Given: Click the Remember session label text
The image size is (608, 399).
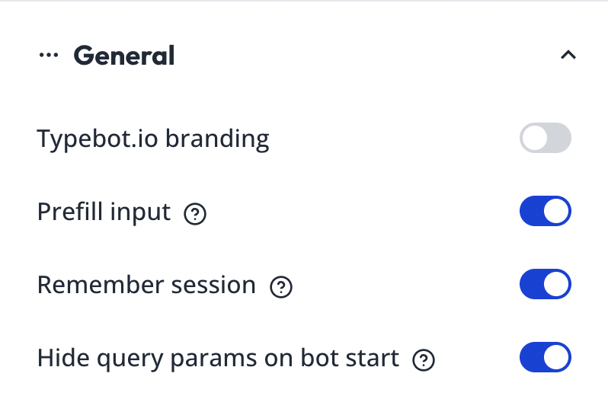Looking at the screenshot, I should [x=146, y=285].
